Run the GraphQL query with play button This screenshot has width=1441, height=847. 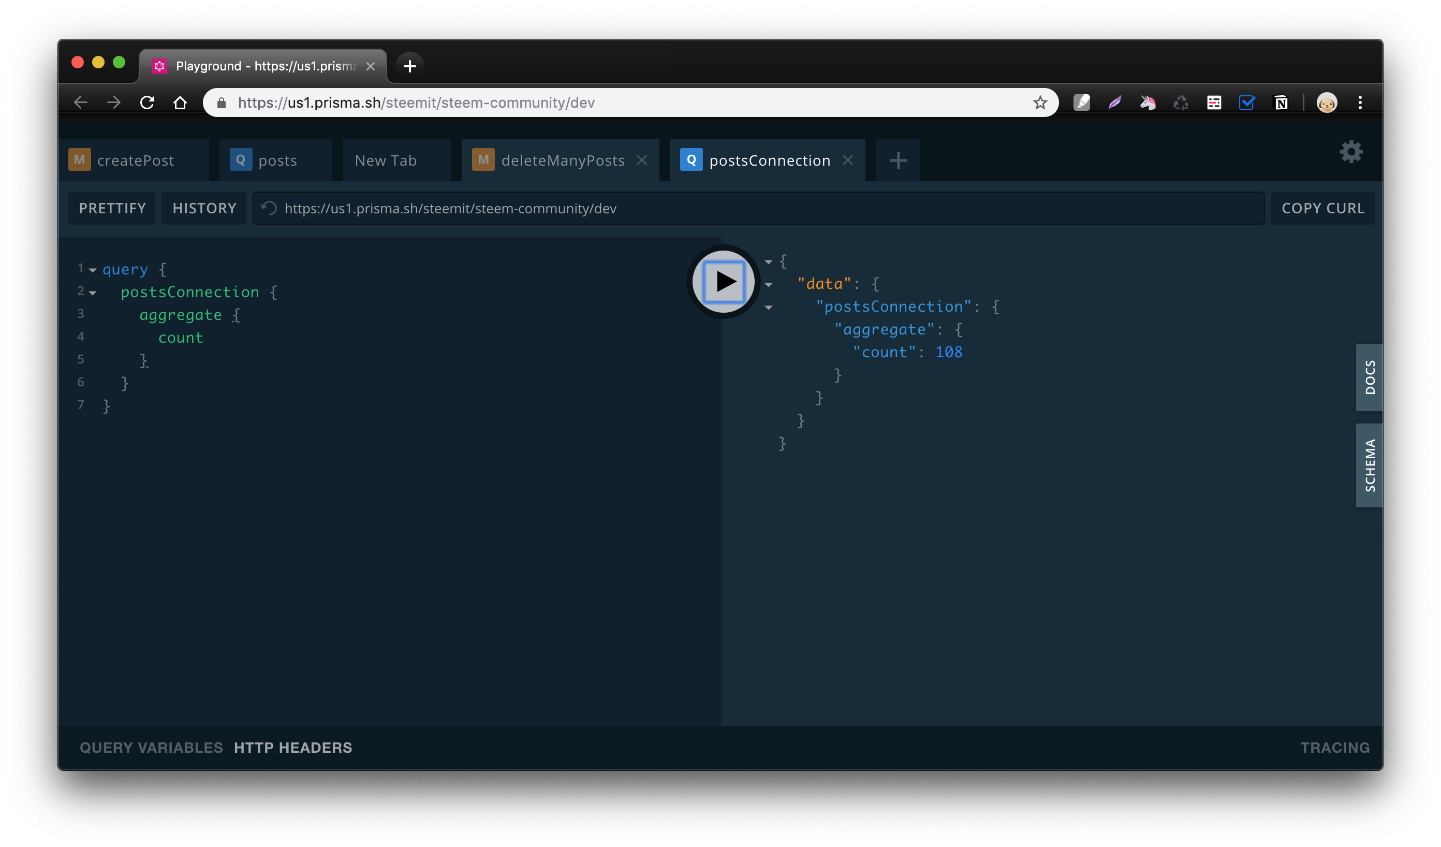point(724,281)
